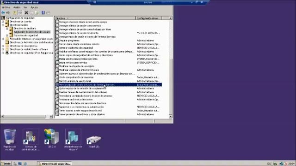Open the IIS 7.0 desktop shortcut
The height and width of the screenshot is (166, 296).
pos(52,138)
